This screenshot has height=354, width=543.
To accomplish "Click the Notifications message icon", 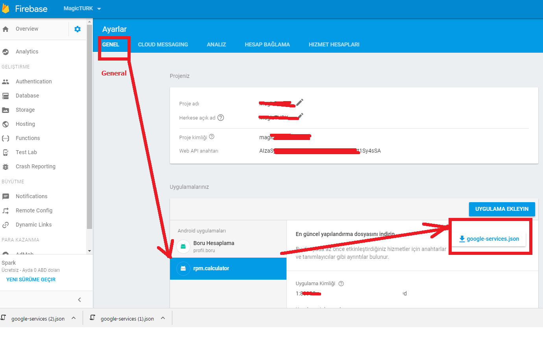I will [6, 197].
